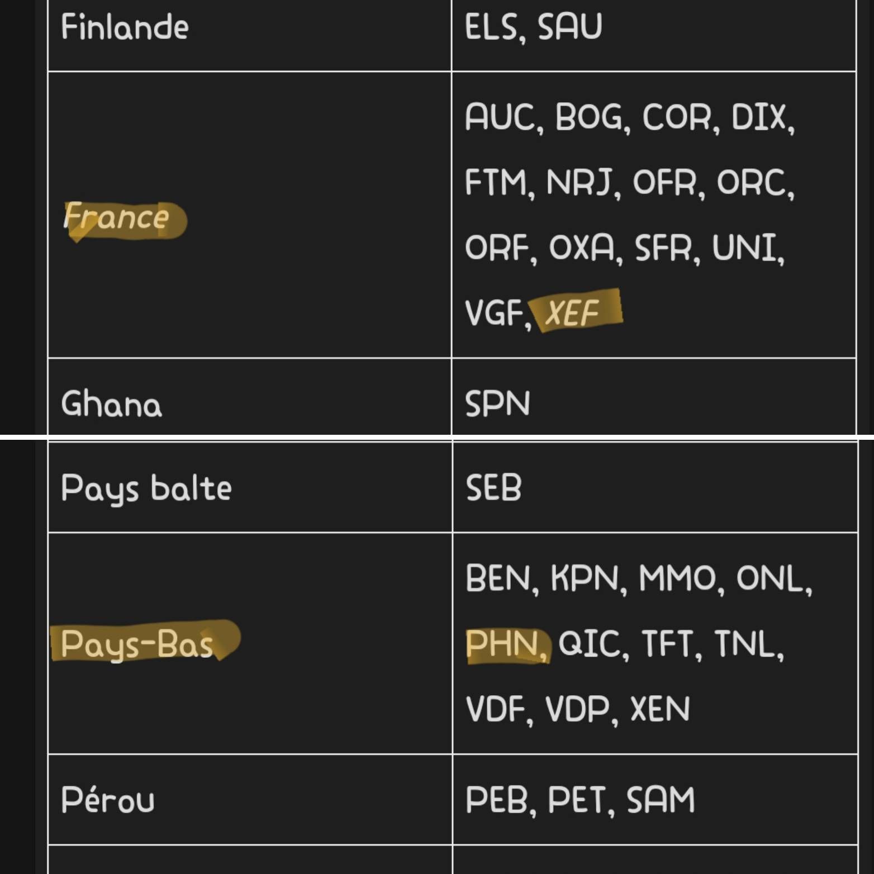Viewport: 874px width, 874px height.
Task: Click the SAU code entry
Action: click(x=570, y=27)
